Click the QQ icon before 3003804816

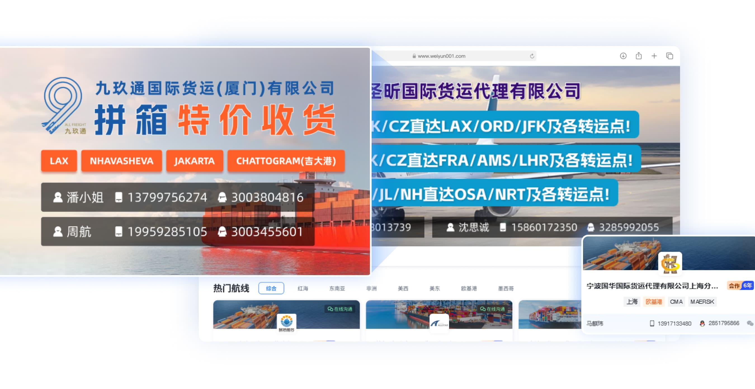point(222,197)
